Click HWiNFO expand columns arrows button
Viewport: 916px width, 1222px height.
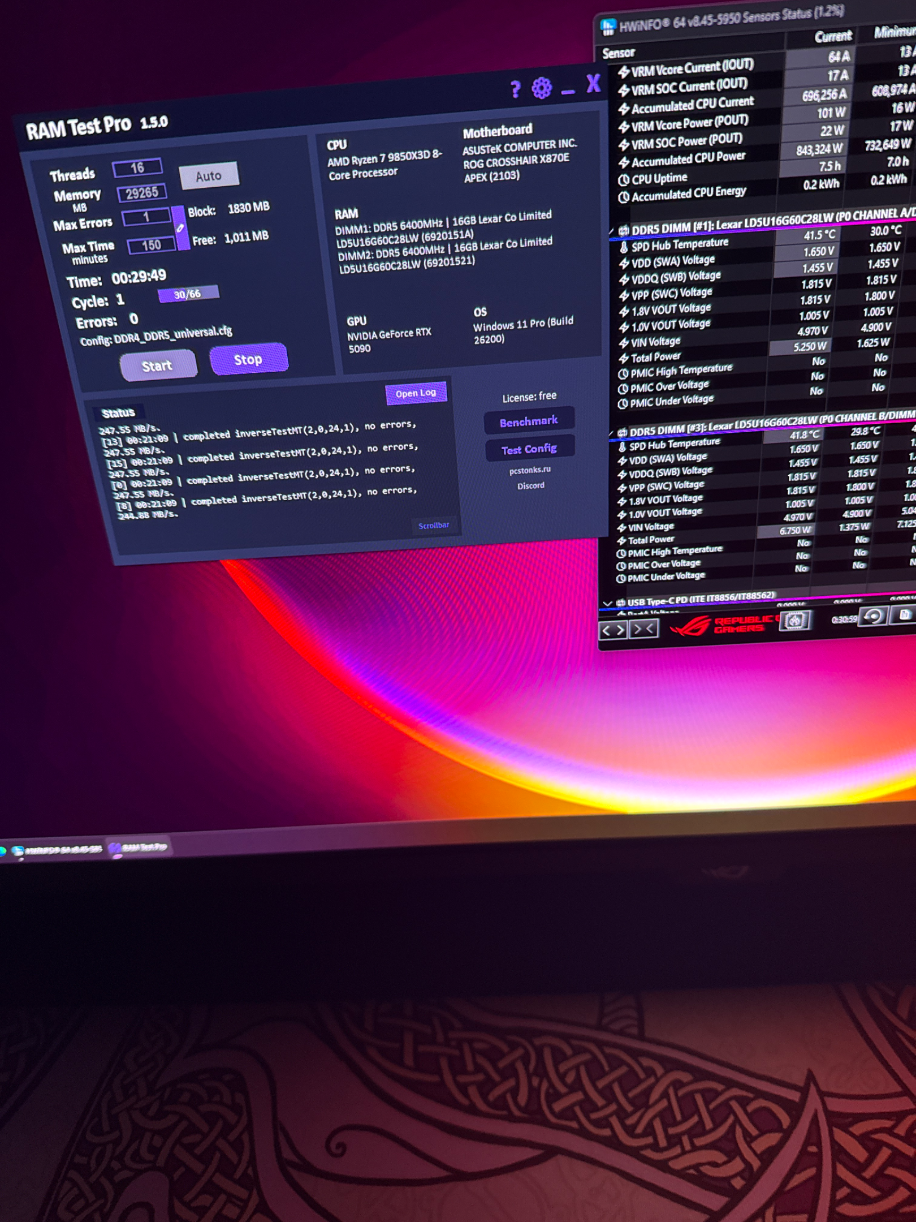click(x=614, y=630)
